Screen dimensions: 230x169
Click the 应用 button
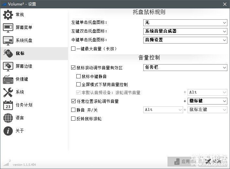point(182,161)
